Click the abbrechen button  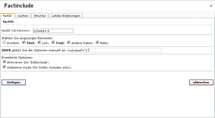[201, 83]
